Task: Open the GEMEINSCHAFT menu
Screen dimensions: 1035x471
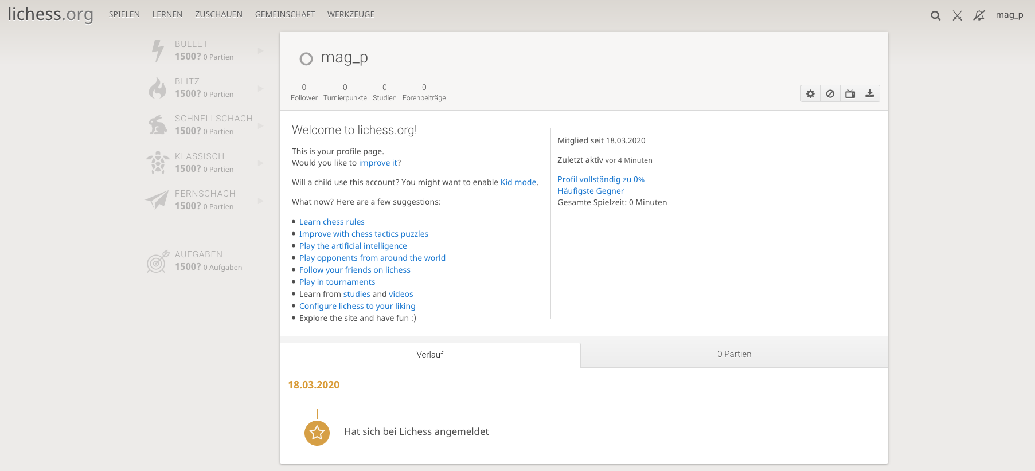Action: click(x=285, y=14)
